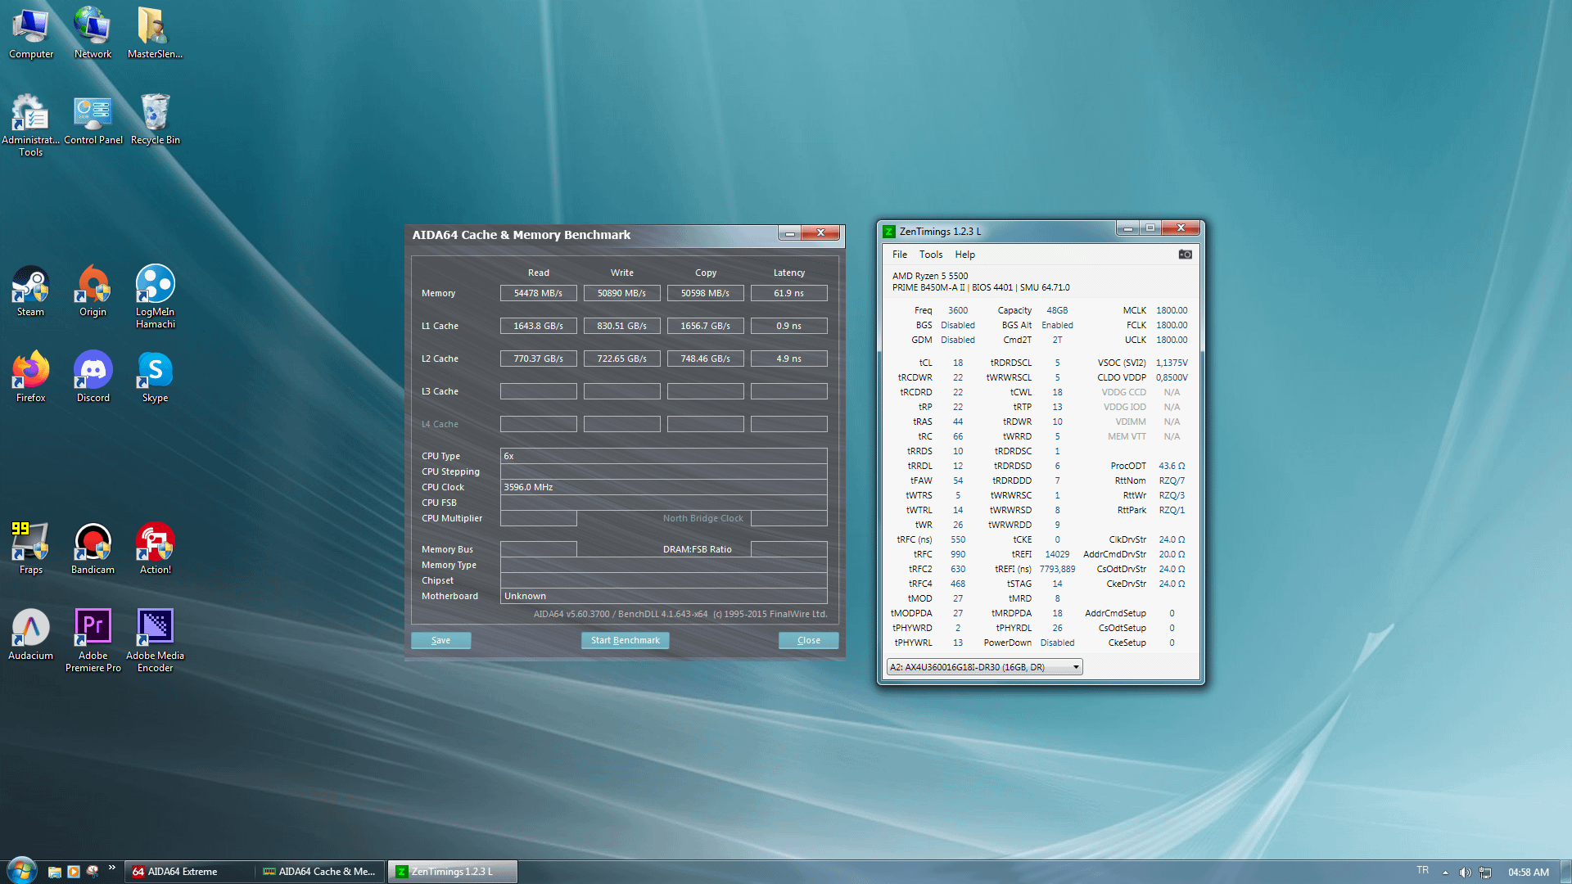1572x884 pixels.
Task: Click L2 Cache Write value 722.65 GB/s
Action: [x=621, y=359]
